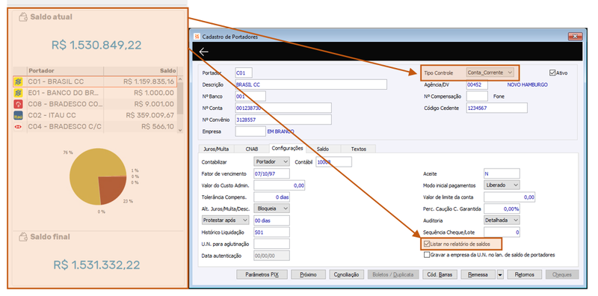Select the C02 - ITAU CC row
Viewport: 598px width, 296px height.
pyautogui.click(x=95, y=115)
